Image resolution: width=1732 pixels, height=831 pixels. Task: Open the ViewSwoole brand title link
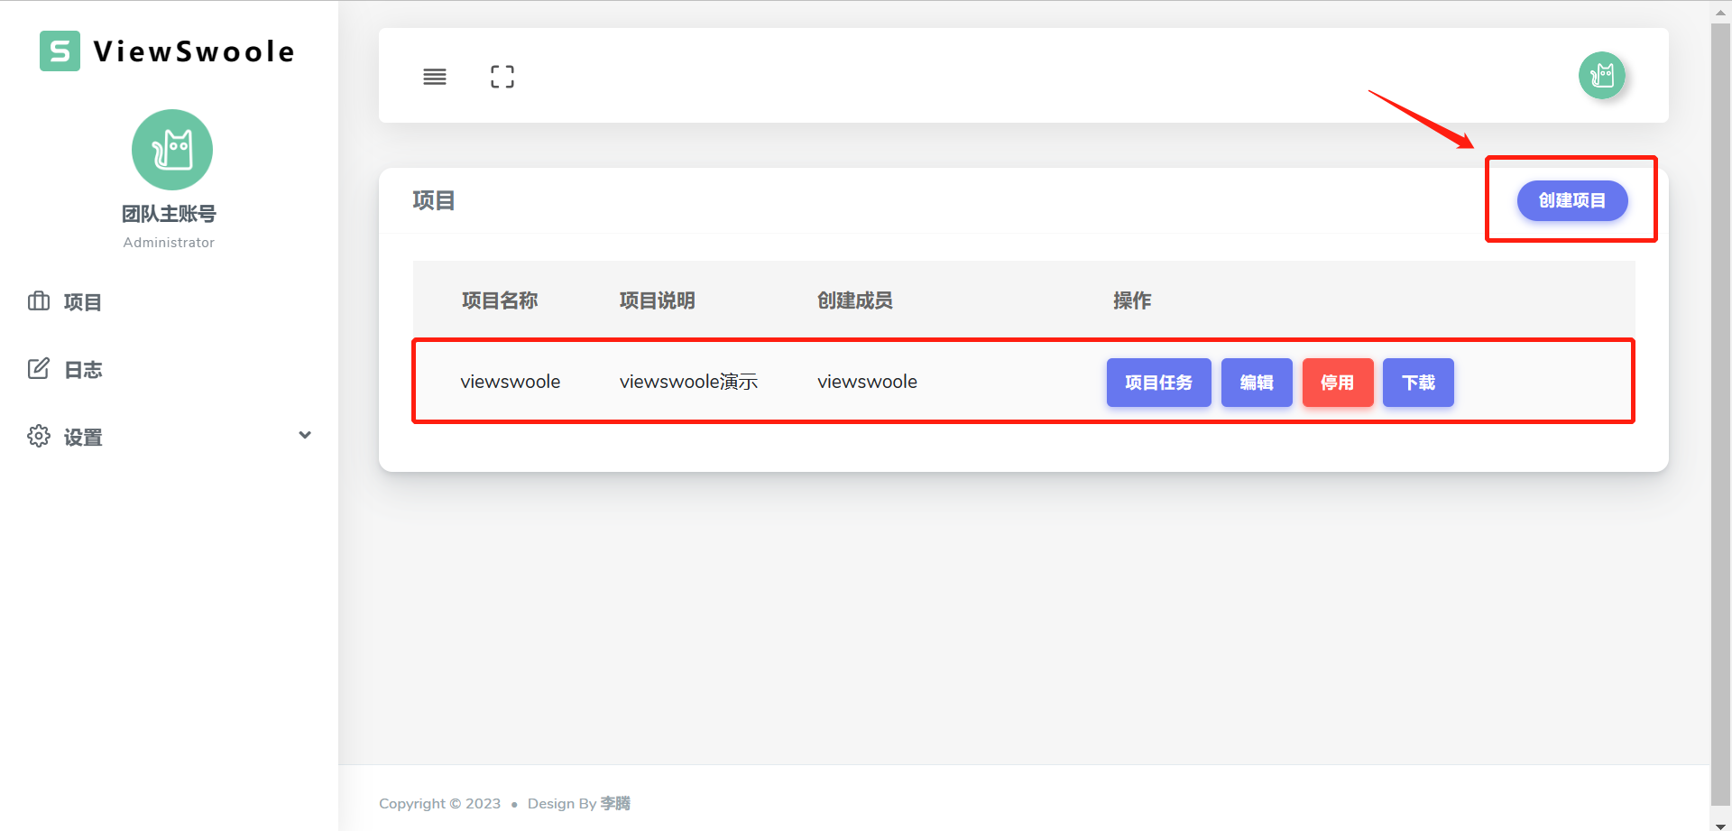click(195, 51)
